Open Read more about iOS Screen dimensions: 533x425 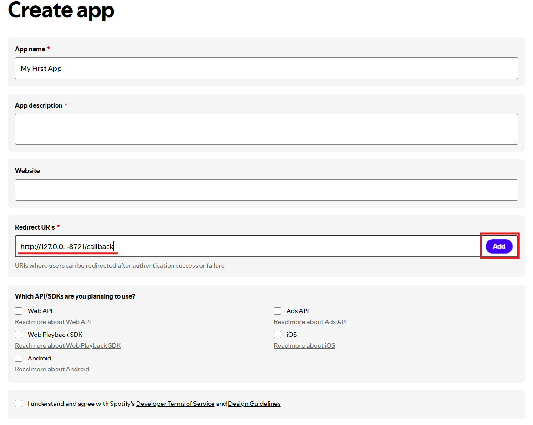[304, 345]
